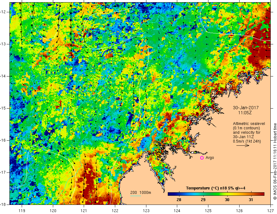Click the 'Temperature (°C) n18 5% ql>=4' title
Screen dimensions: 277x214
pyautogui.click(x=216, y=188)
